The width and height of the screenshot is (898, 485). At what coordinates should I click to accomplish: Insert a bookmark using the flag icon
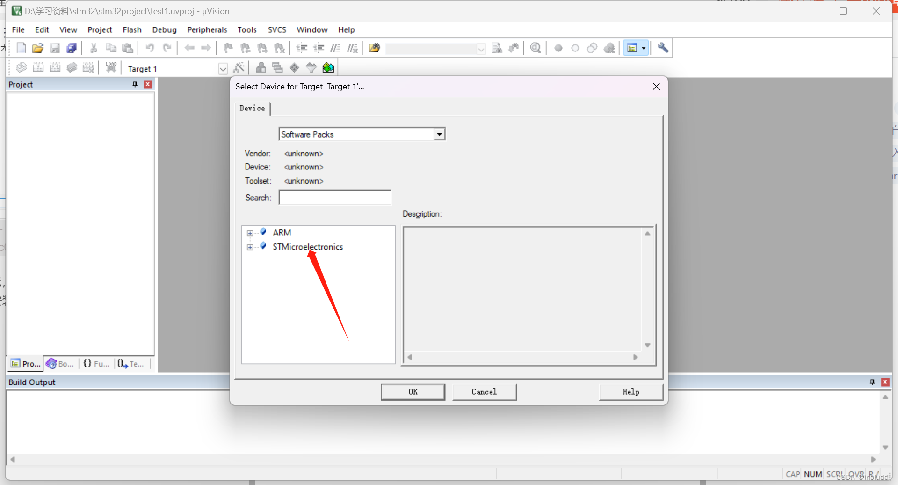pyautogui.click(x=228, y=48)
